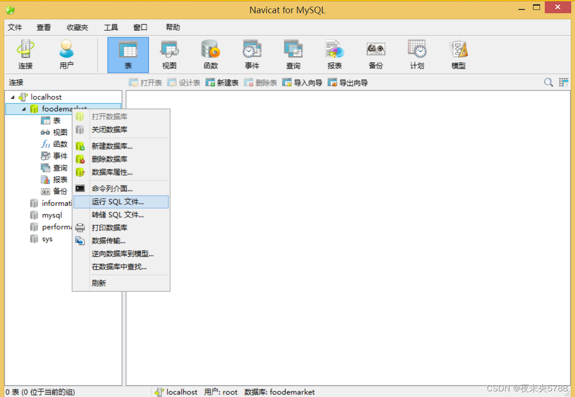Select the 视图 (View) toolbar icon
The width and height of the screenshot is (575, 397).
[x=169, y=55]
